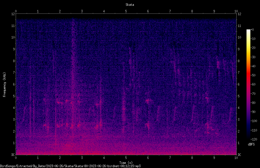Click the "-120" color scale label
260x168 pixels.
click(254, 139)
